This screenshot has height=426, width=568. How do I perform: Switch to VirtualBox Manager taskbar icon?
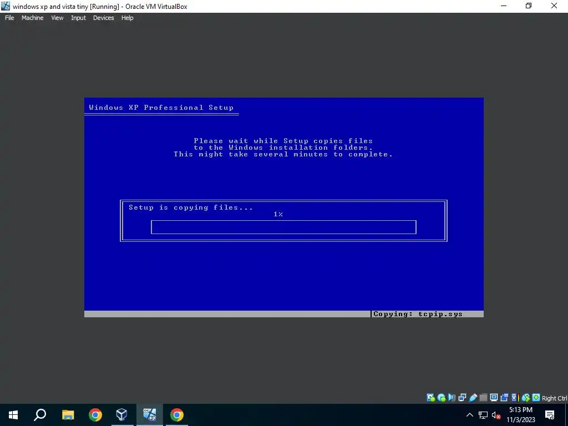pos(121,415)
